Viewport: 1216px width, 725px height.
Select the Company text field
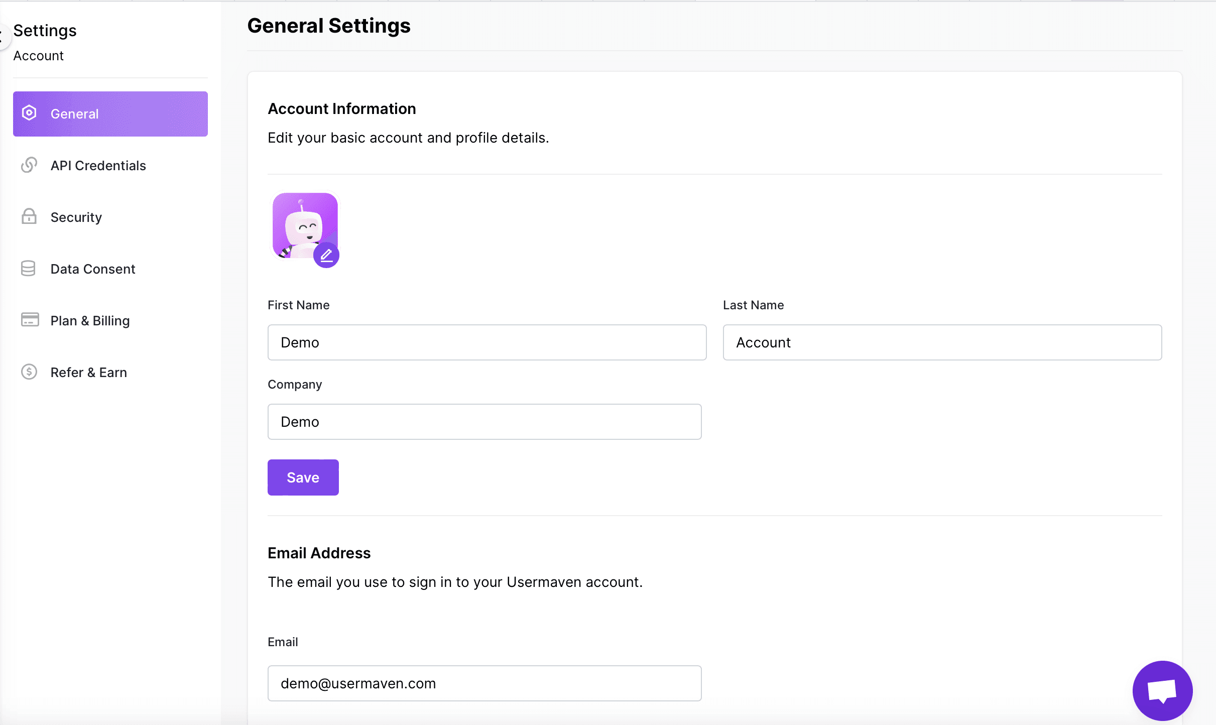pyautogui.click(x=484, y=422)
